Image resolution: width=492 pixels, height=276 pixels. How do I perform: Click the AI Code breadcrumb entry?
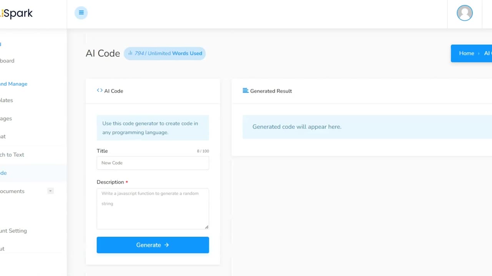tap(488, 53)
